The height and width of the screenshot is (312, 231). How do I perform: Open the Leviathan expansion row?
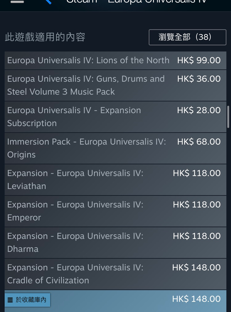[115, 180]
